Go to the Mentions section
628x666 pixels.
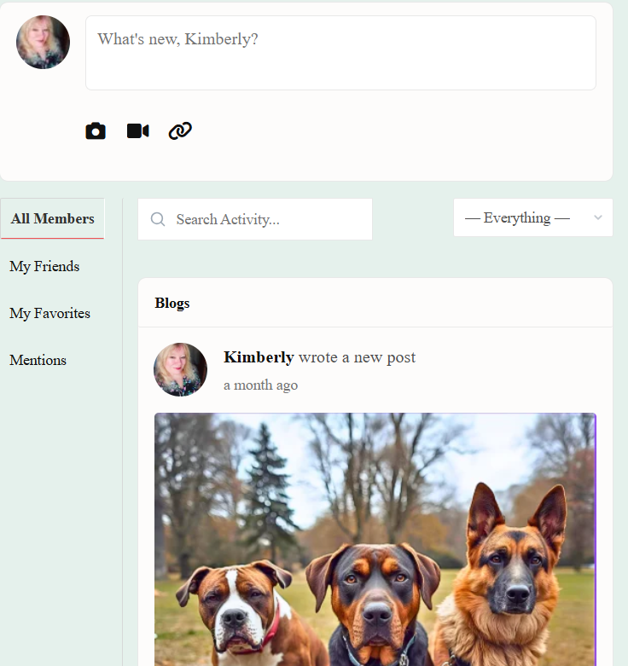(x=38, y=361)
